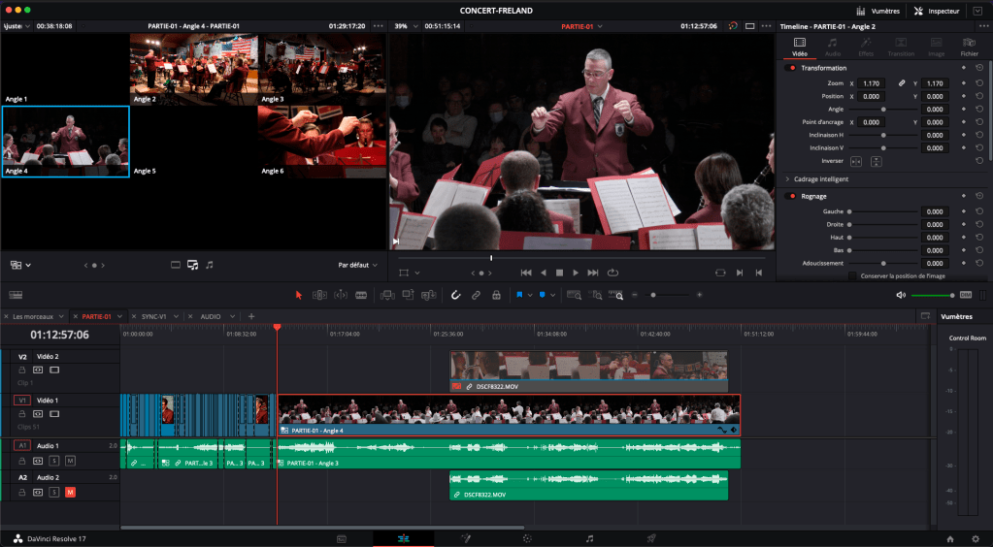The image size is (993, 547).
Task: Open the Fichier tab in Inspector
Action: pos(969,47)
